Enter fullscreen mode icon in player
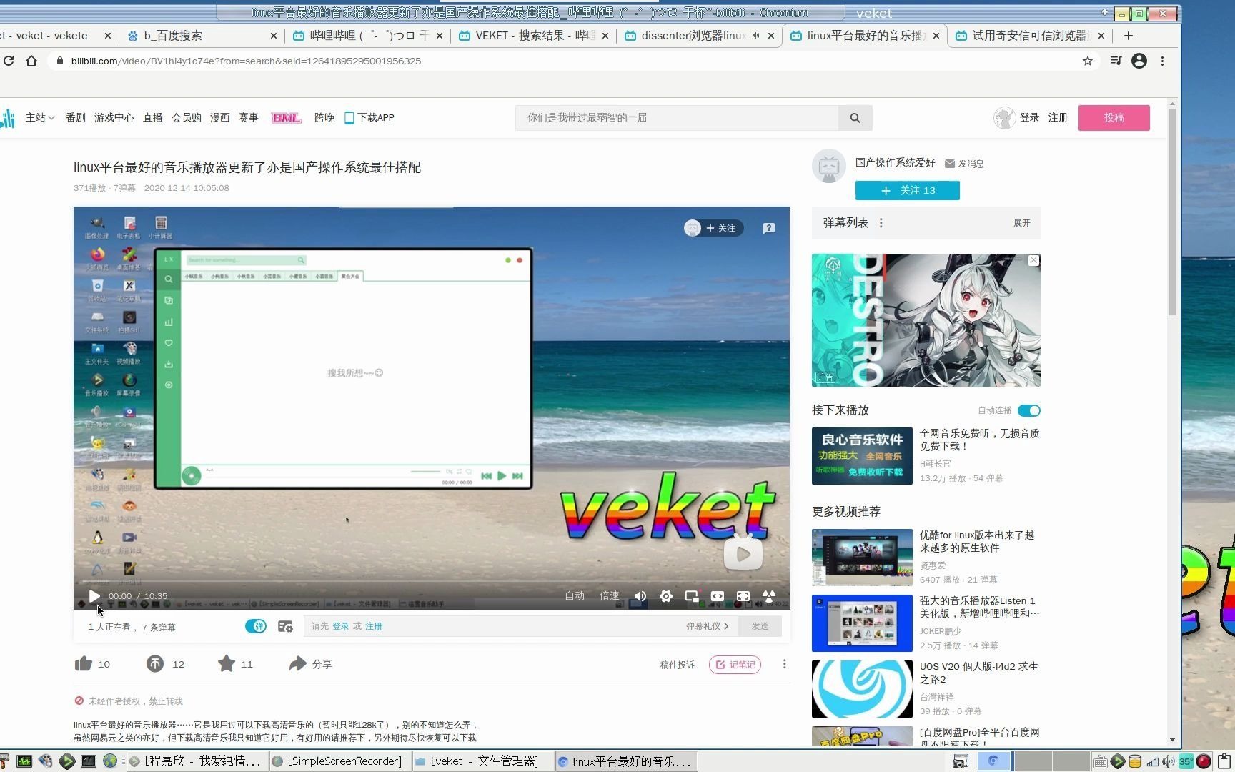1235x772 pixels. (769, 596)
